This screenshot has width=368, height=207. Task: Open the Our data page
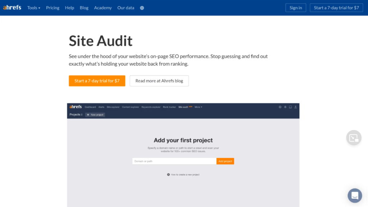[126, 8]
